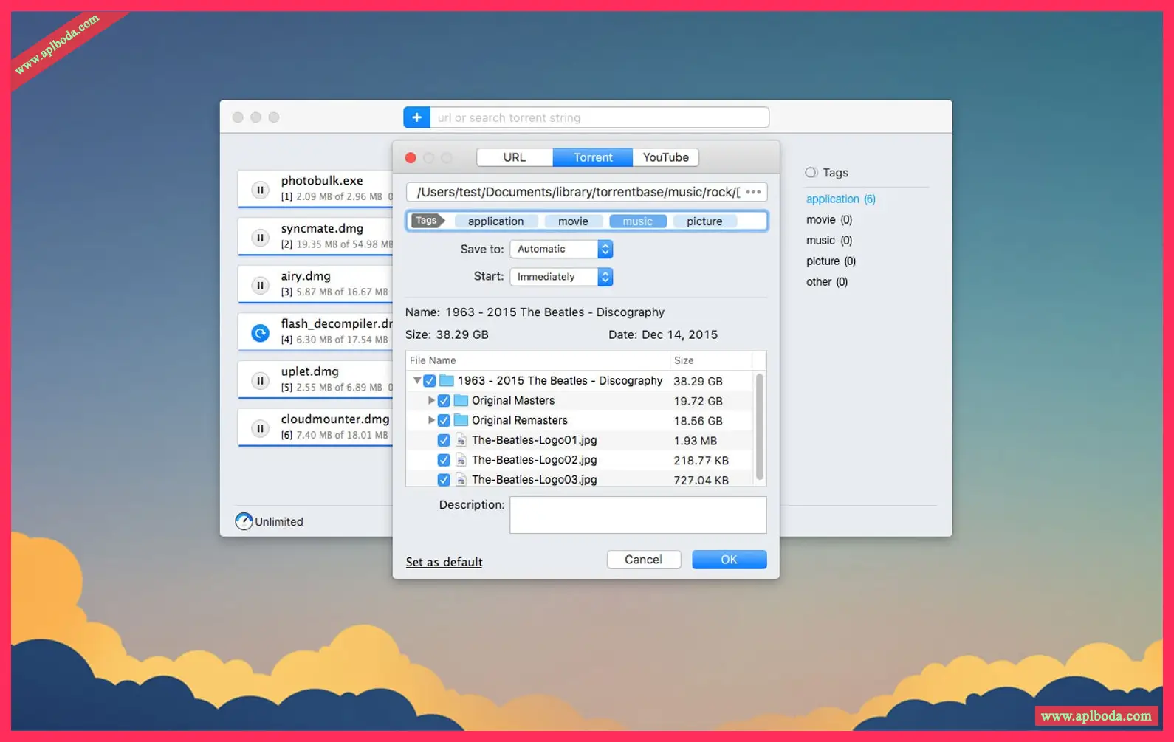Switch to the Torrent tab

593,157
